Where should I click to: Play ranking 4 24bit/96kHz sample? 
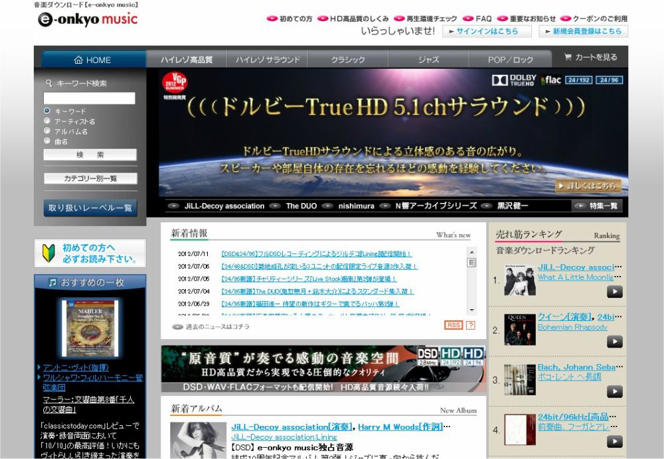click(615, 442)
